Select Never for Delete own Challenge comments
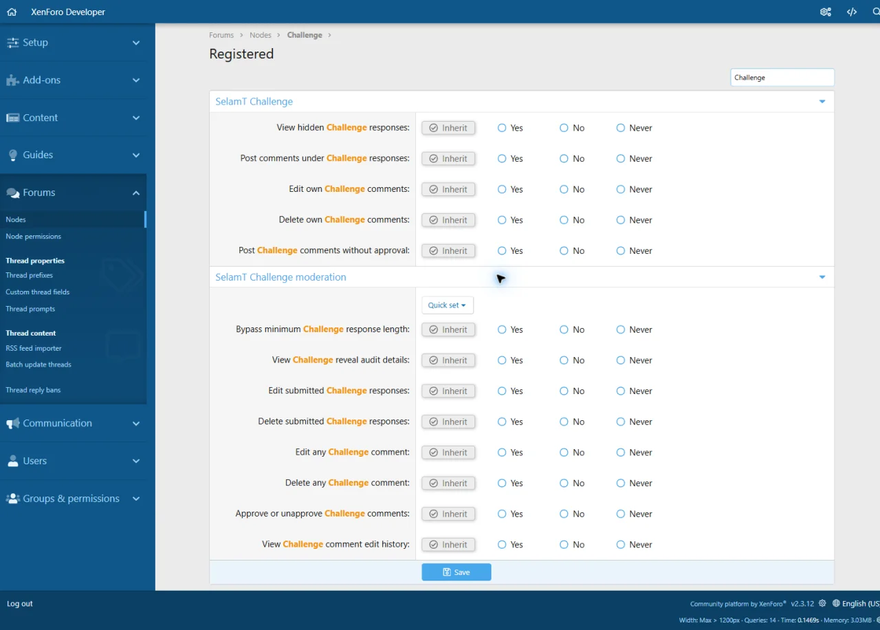 (621, 220)
